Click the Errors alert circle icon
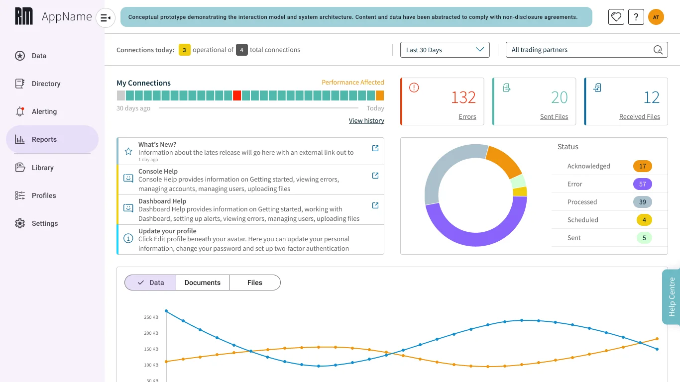680x382 pixels. pyautogui.click(x=414, y=88)
